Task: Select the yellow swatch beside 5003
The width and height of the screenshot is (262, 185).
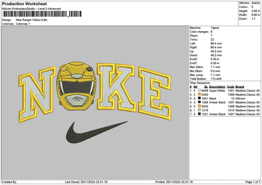Action: [x=199, y=106]
